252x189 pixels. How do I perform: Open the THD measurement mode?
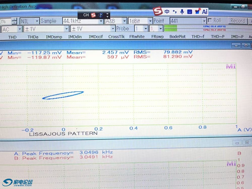12,37
